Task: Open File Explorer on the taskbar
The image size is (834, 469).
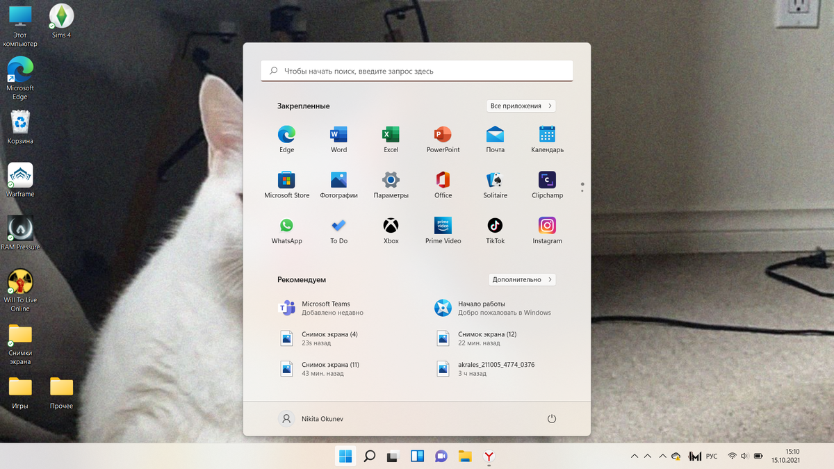Action: (x=465, y=456)
